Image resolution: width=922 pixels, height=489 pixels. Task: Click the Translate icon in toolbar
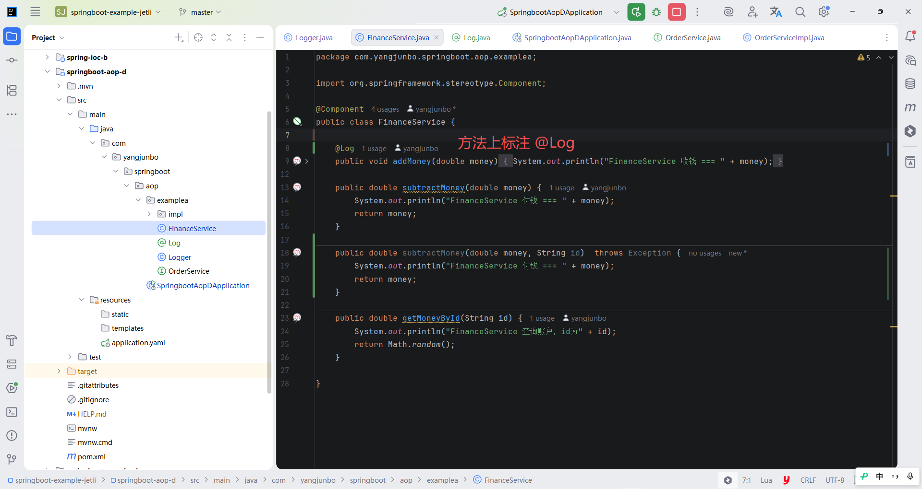[776, 12]
